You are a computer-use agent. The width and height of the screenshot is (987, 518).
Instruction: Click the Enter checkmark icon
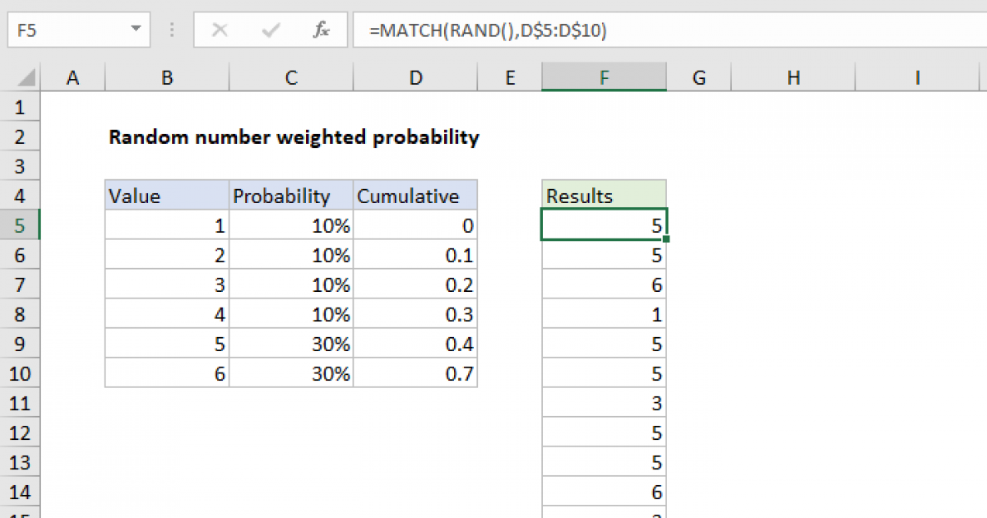(270, 30)
